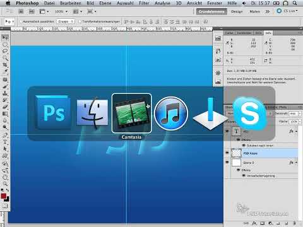The width and height of the screenshot is (303, 227).
Task: Toggle Verlaufsüberlagerung effect visibility
Action: [244, 175]
